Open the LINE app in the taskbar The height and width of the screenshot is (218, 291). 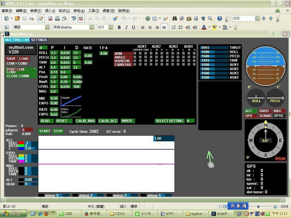click(x=69, y=214)
